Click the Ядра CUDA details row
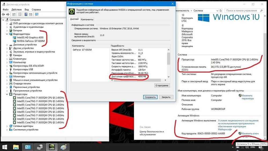 [139, 56]
